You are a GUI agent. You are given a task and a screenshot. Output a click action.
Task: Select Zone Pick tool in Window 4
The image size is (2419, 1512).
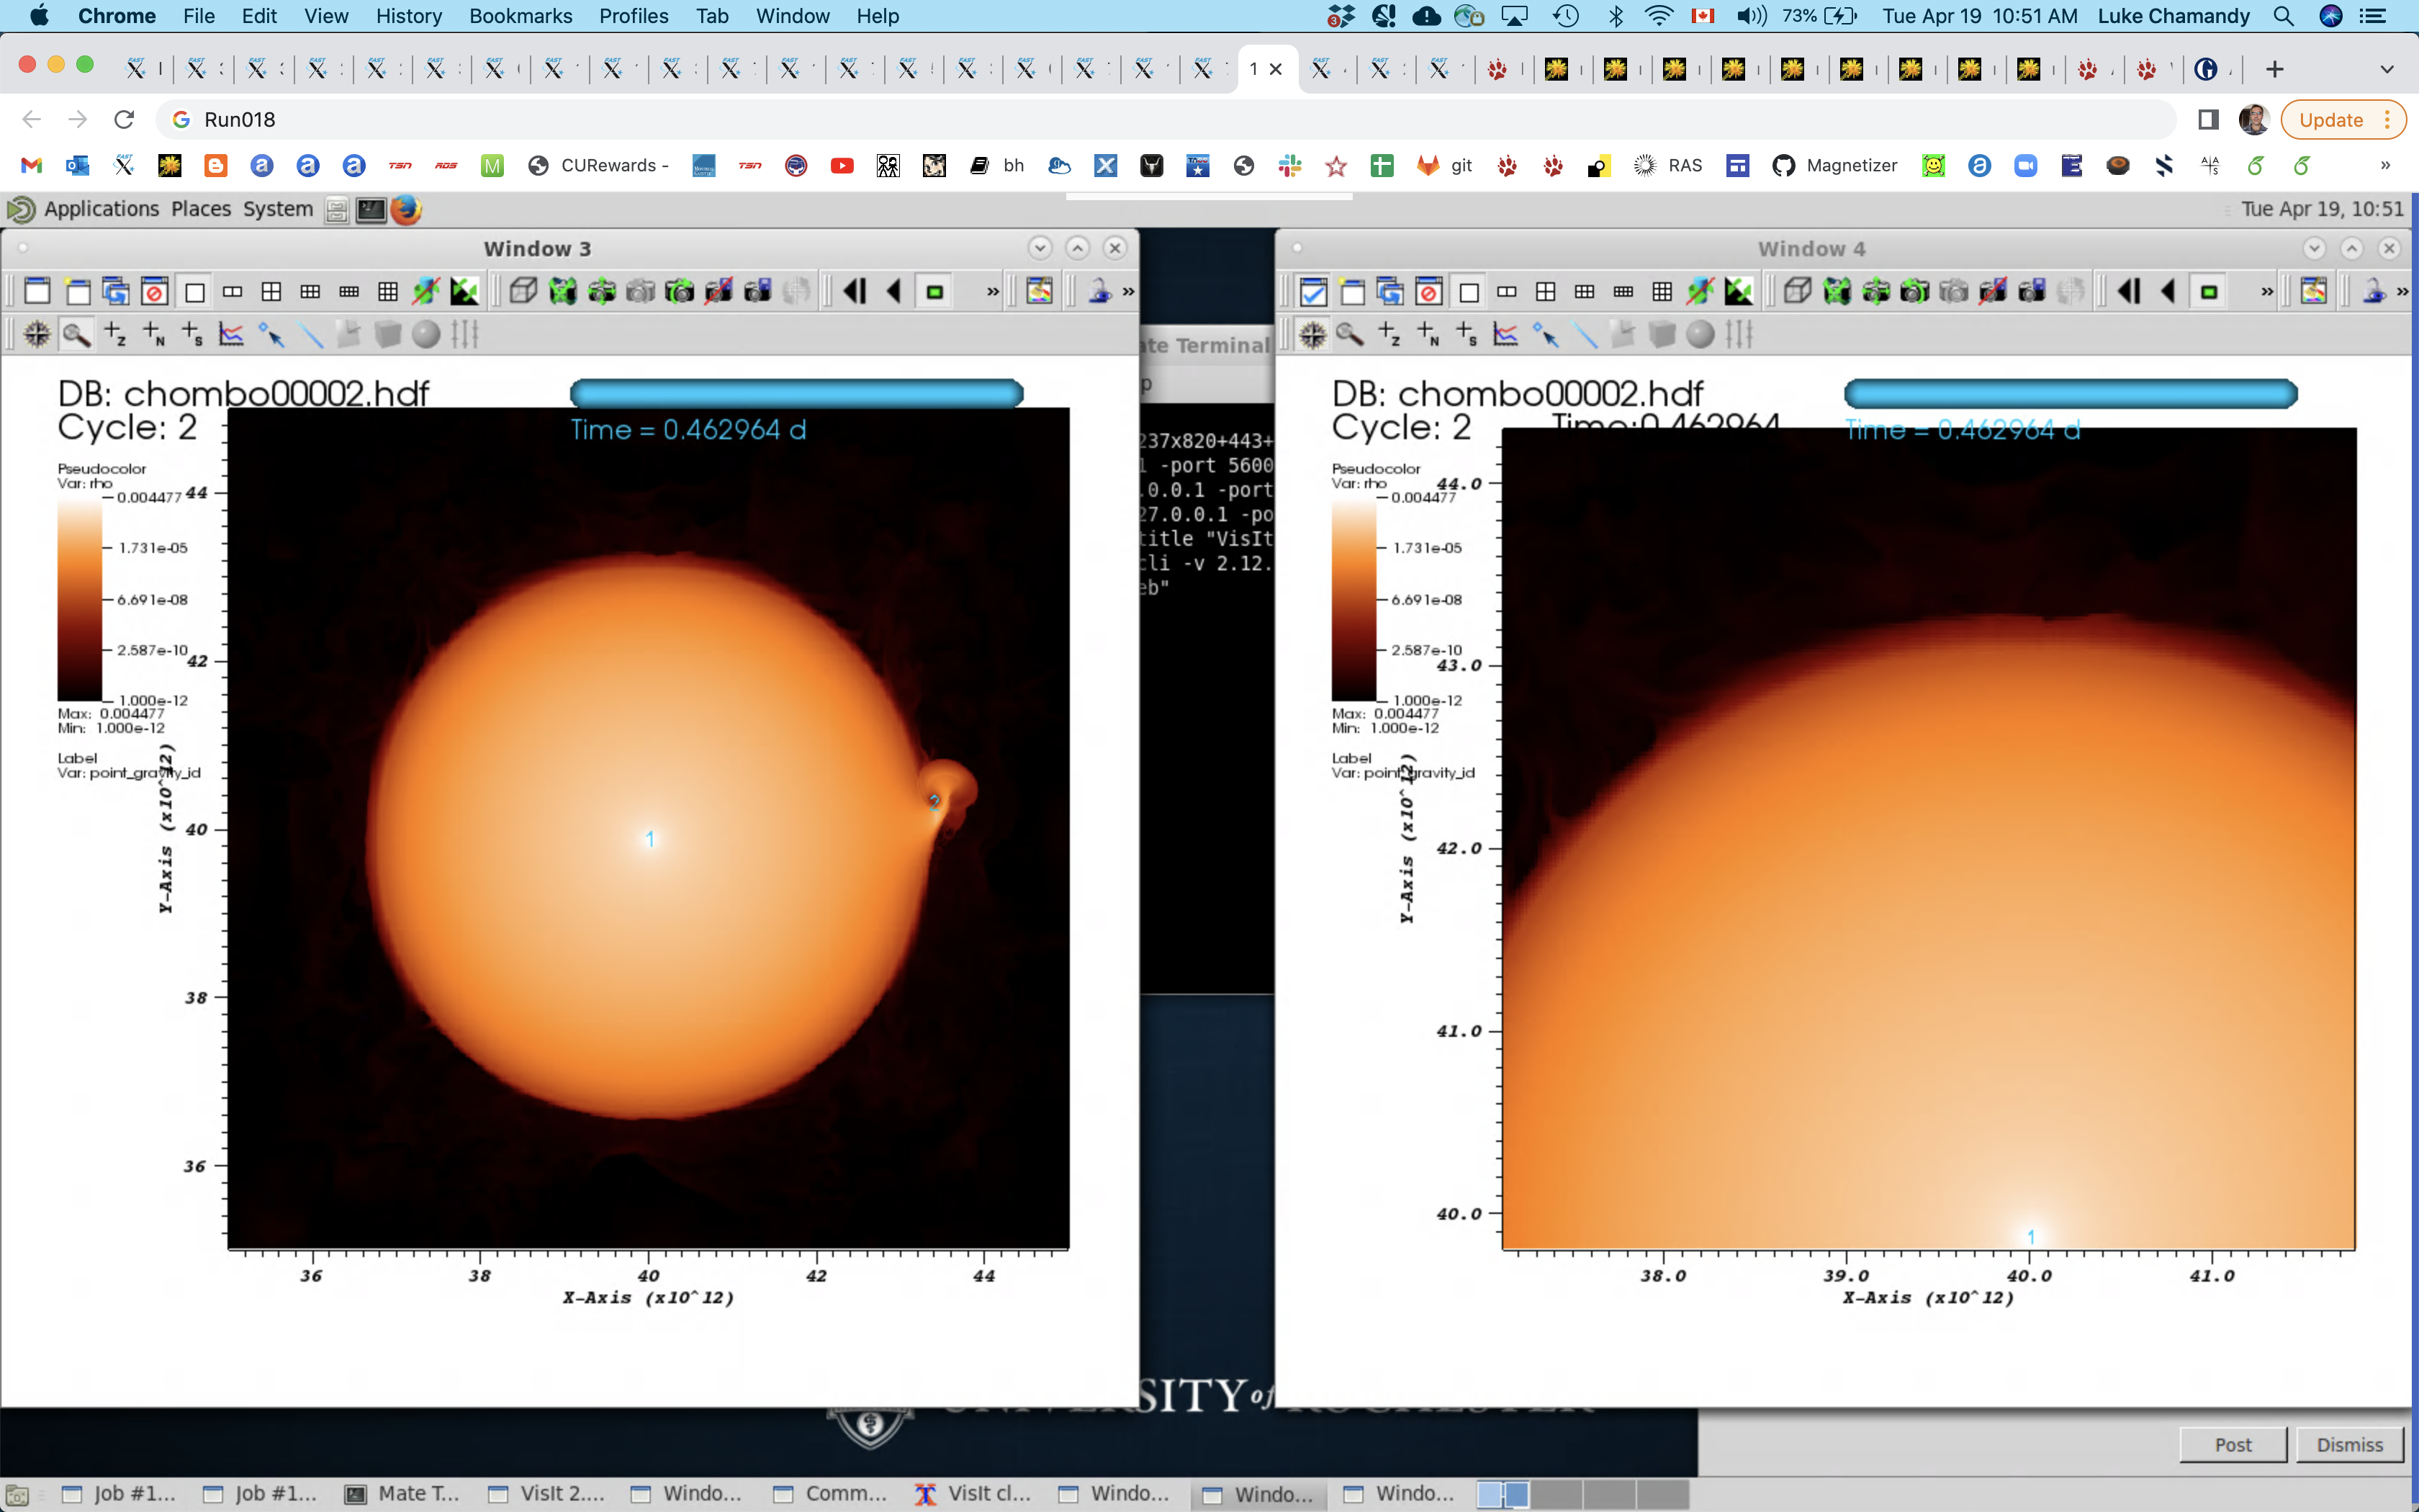[x=1389, y=335]
